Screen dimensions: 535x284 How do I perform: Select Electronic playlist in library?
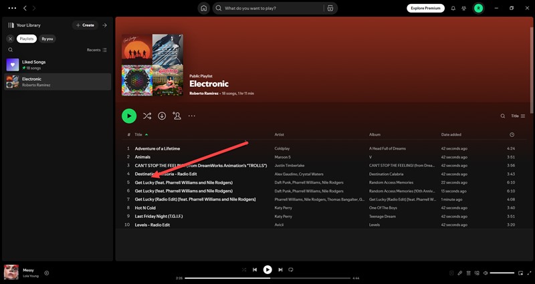click(58, 82)
